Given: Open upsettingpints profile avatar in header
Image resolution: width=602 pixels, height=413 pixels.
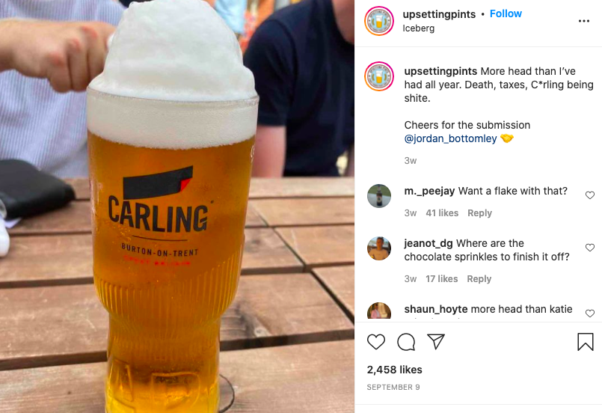Looking at the screenshot, I should [379, 21].
